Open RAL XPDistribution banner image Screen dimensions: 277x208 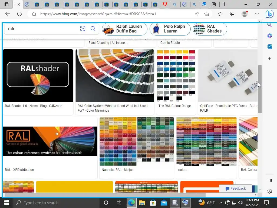coord(50,141)
